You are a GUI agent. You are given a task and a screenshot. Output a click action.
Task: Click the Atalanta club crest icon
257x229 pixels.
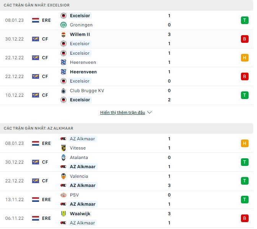[63, 158]
